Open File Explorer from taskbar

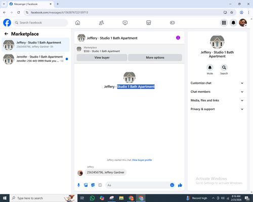click(121, 198)
